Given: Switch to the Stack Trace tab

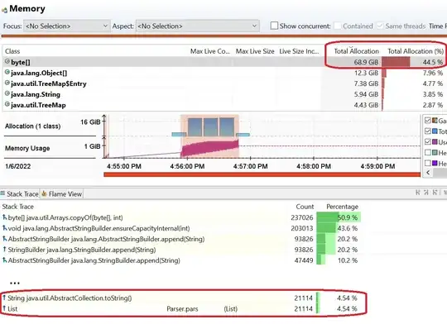Looking at the screenshot, I should (19, 194).
